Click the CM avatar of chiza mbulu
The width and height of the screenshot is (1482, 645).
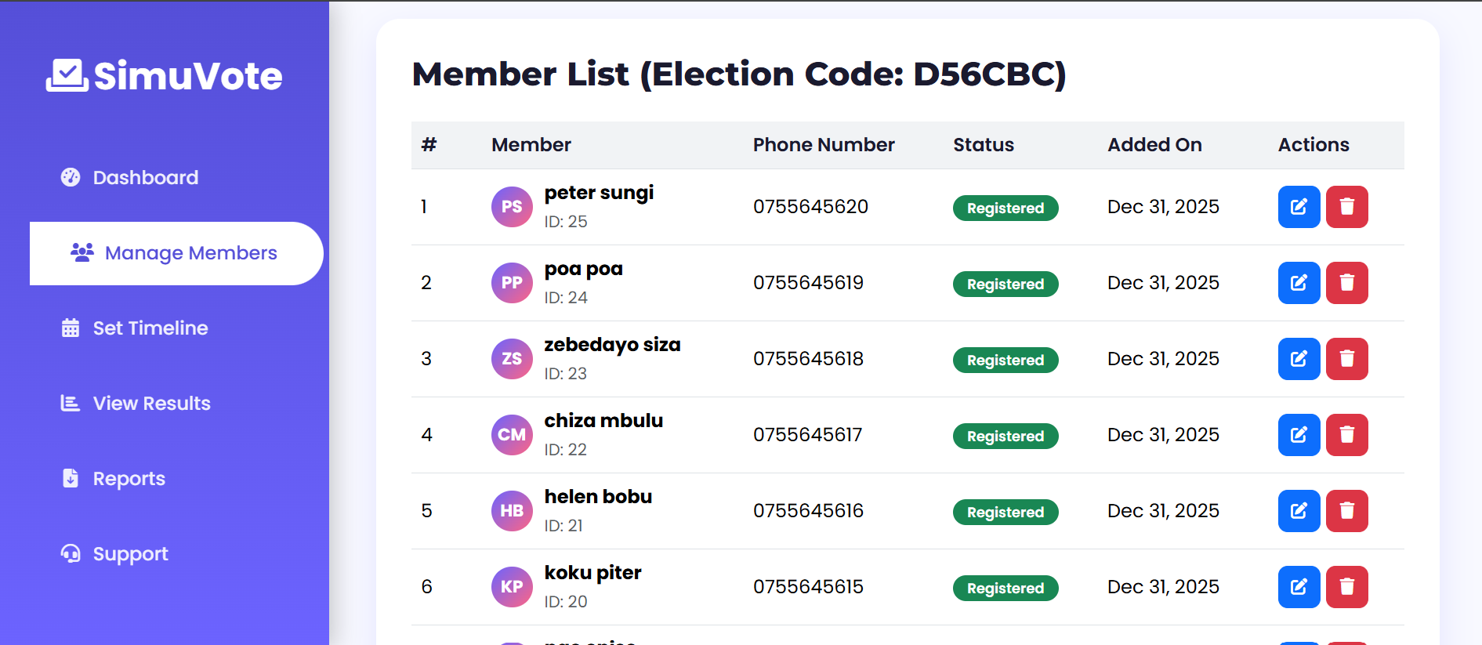tap(512, 435)
